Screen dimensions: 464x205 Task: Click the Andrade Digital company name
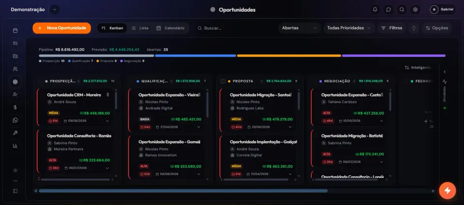(x=159, y=108)
